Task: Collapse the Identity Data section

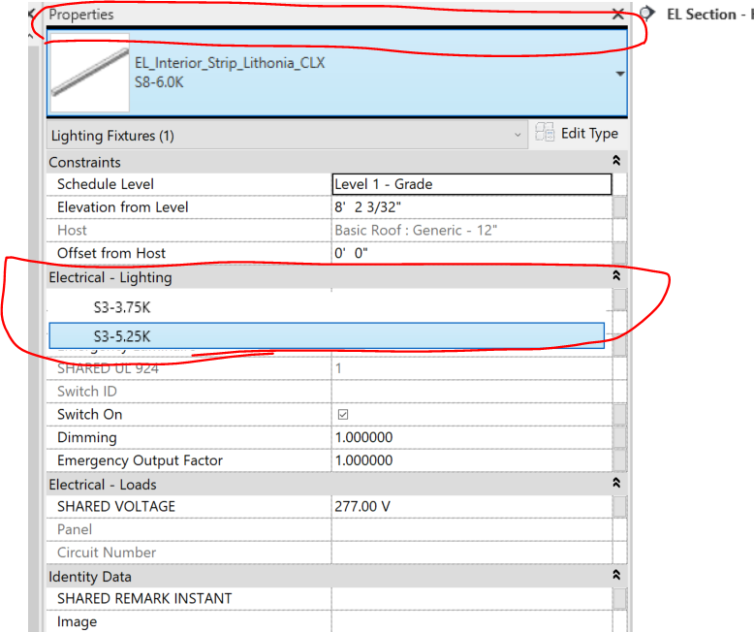Action: [616, 575]
